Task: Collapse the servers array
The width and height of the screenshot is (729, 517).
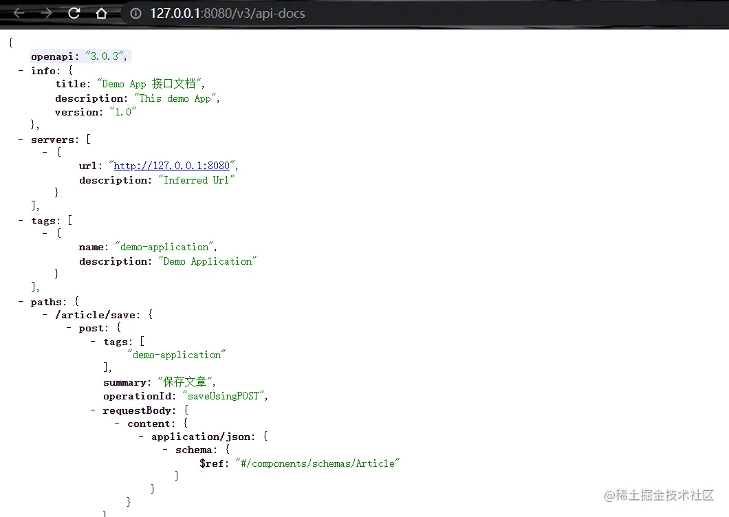Action: point(21,139)
